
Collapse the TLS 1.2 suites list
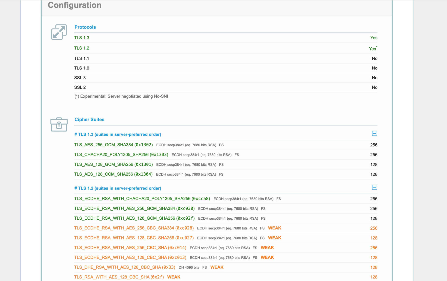(374, 187)
